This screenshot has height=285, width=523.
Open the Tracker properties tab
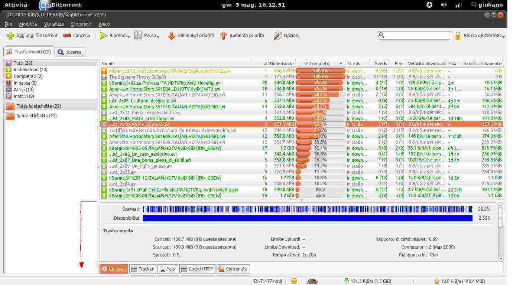tap(142, 269)
